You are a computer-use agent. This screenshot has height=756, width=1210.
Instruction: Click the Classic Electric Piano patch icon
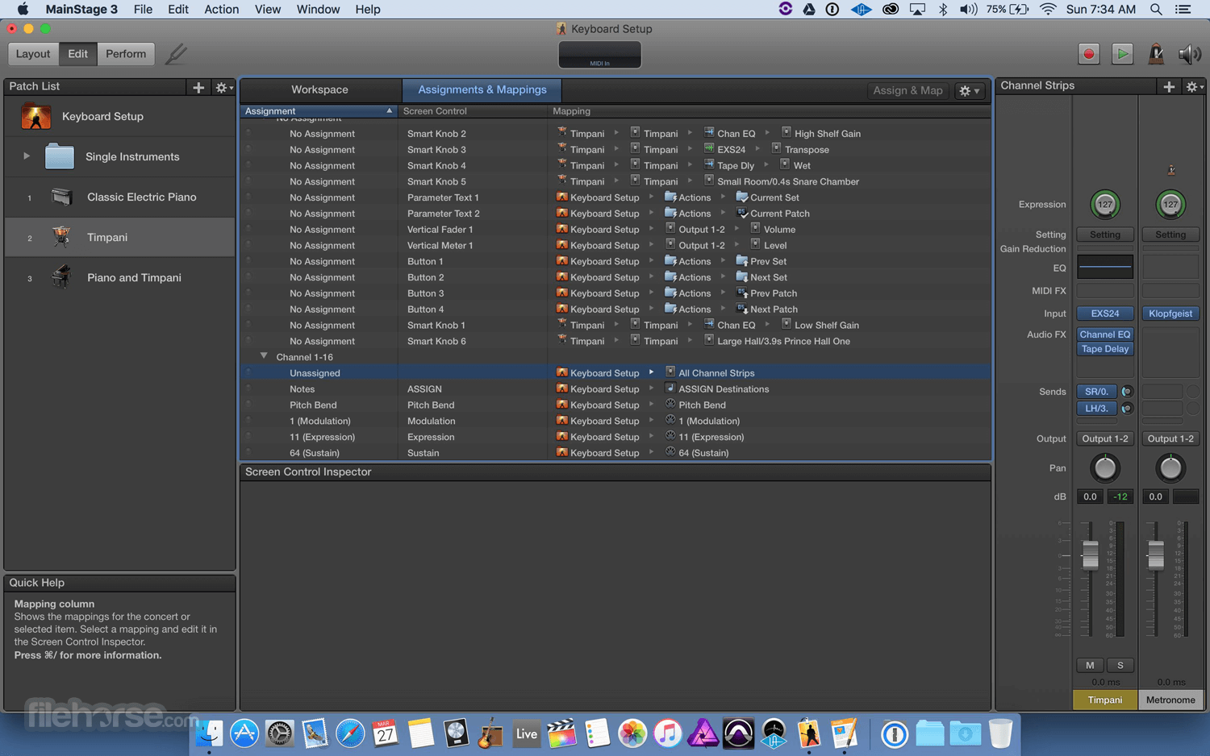click(x=61, y=197)
